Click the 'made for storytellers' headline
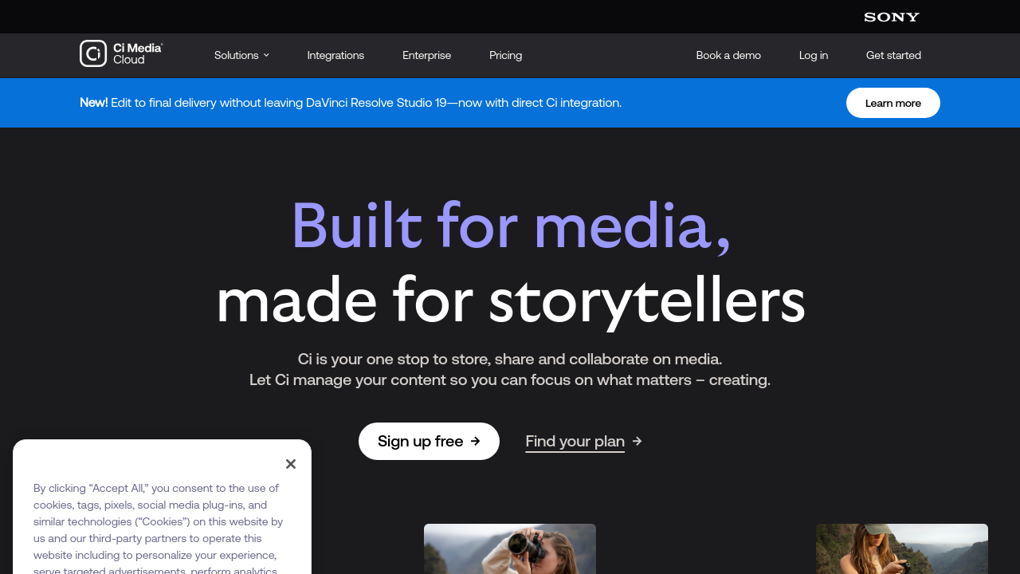 tap(510, 300)
